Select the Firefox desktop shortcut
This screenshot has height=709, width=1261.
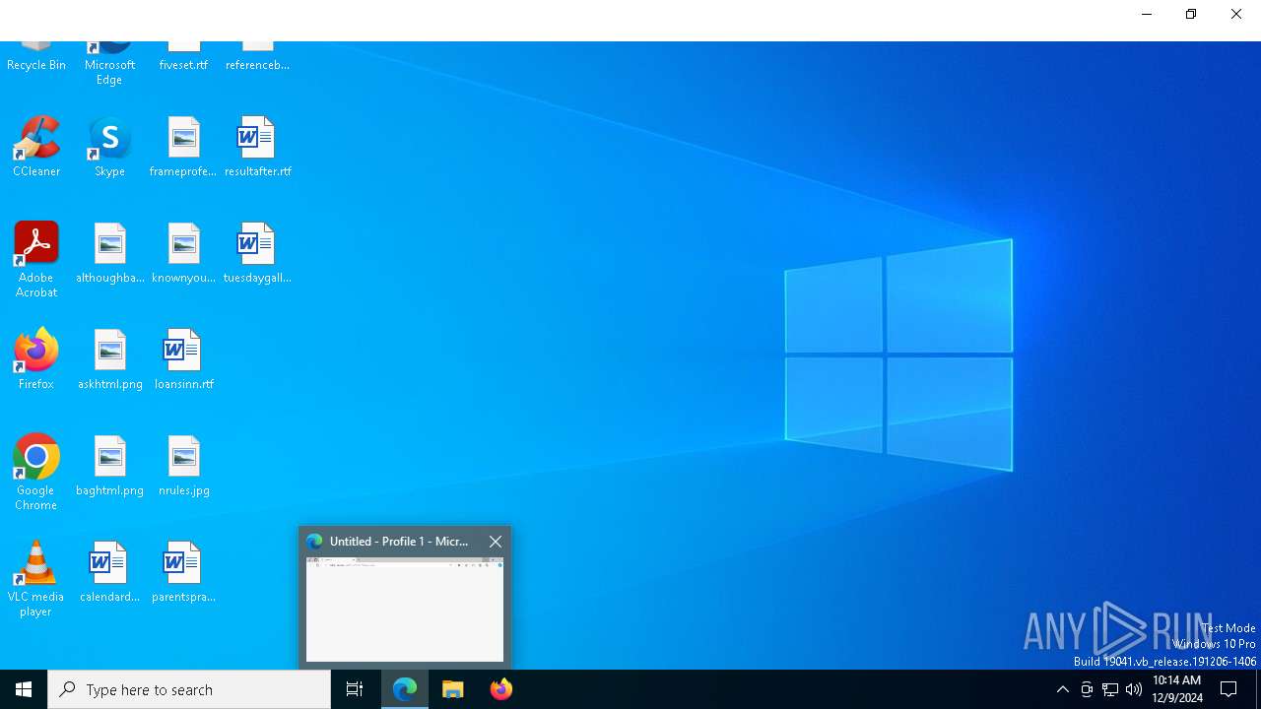36,359
